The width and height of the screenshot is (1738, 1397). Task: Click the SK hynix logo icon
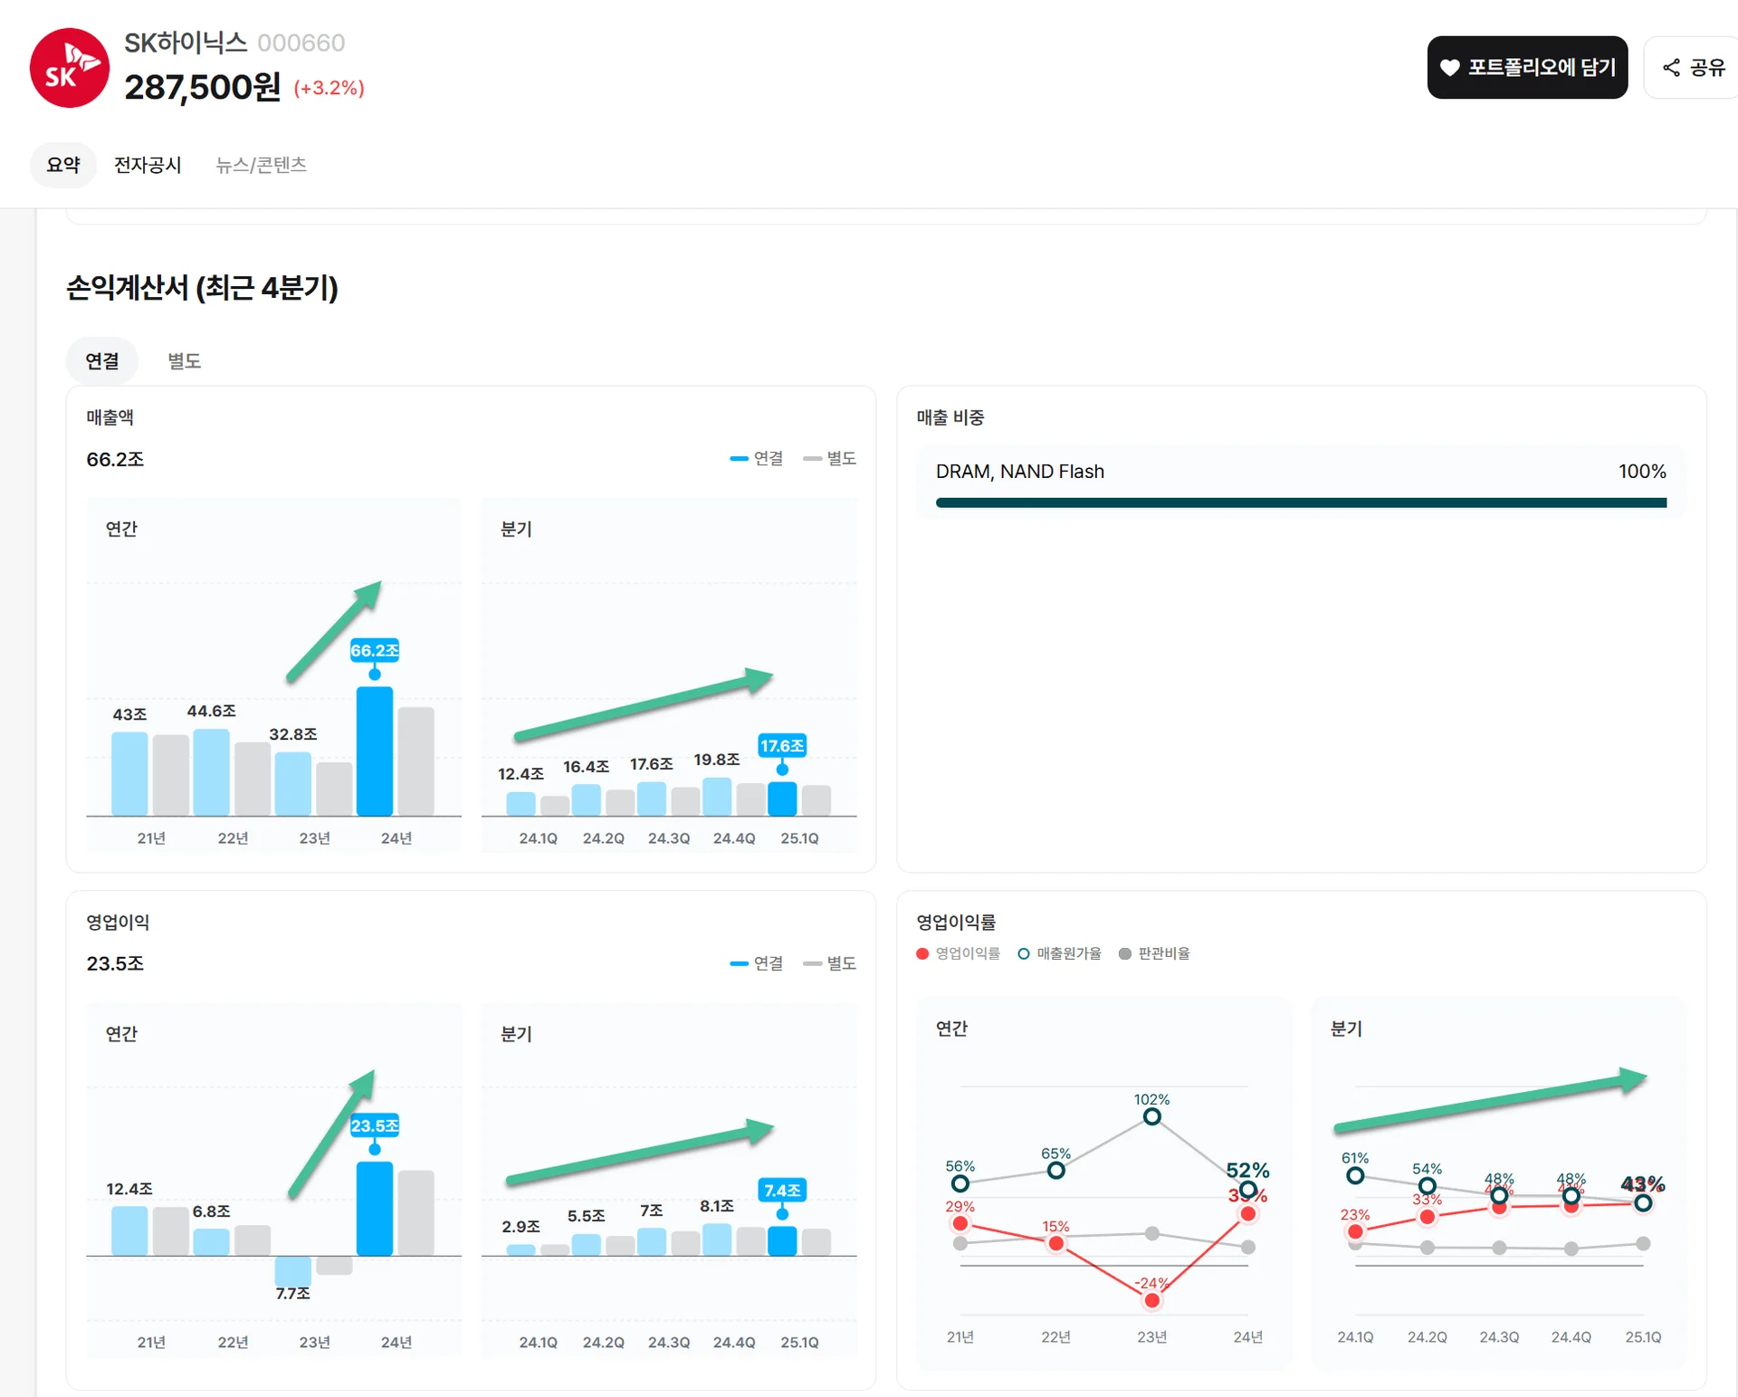pyautogui.click(x=70, y=68)
